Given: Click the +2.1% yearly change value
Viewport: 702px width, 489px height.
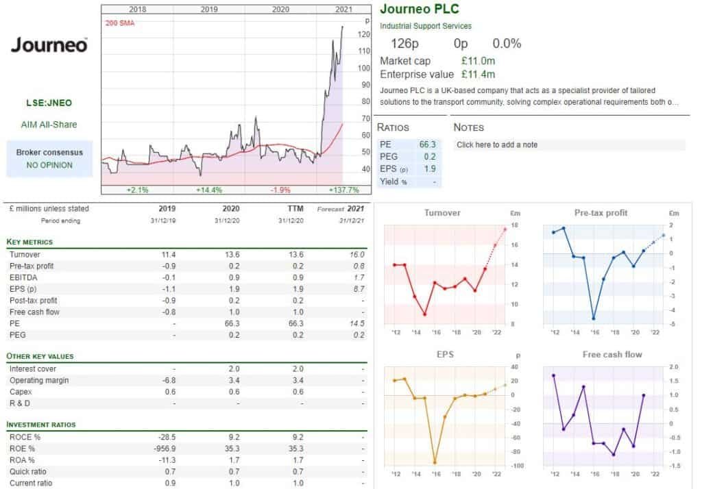Looking at the screenshot, I should (x=137, y=190).
